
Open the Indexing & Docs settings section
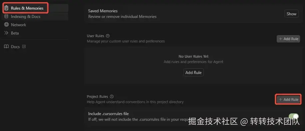[35, 17]
